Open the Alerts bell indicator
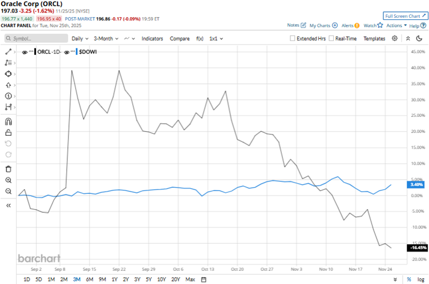This screenshot has height=284, width=429. pyautogui.click(x=357, y=26)
